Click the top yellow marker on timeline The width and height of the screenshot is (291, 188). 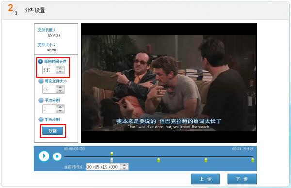tap(112, 154)
